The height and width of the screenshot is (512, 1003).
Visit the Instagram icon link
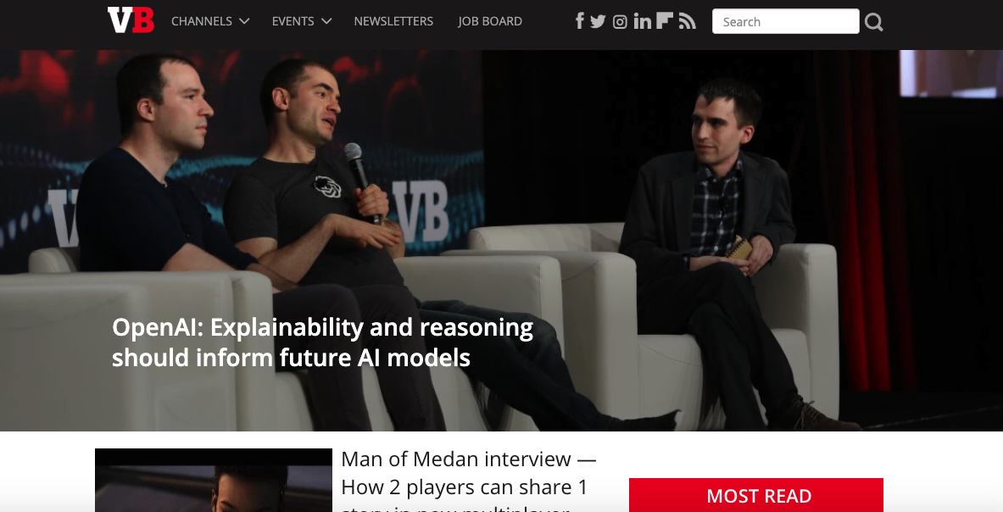point(620,22)
